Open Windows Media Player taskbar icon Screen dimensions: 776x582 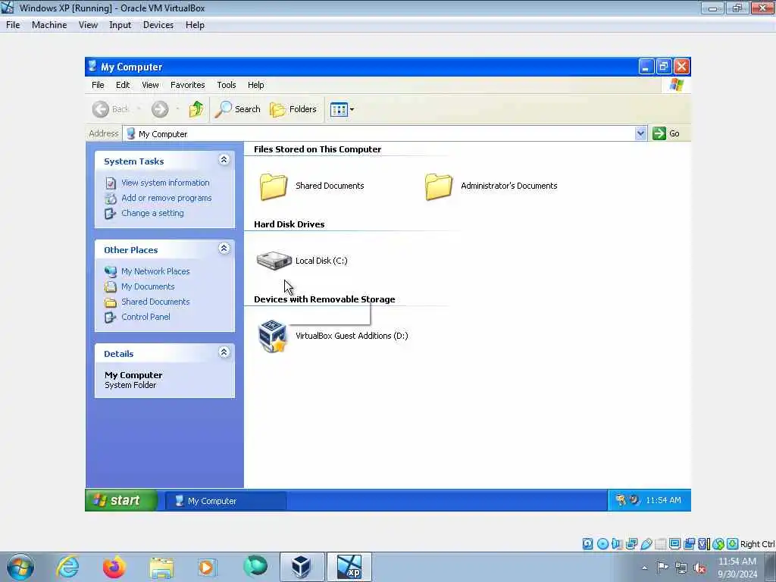tap(207, 567)
